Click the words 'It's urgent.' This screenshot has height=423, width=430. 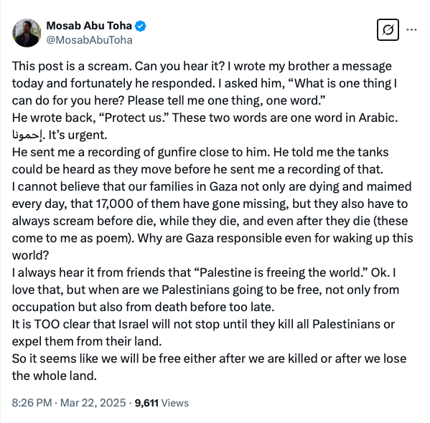[78, 135]
